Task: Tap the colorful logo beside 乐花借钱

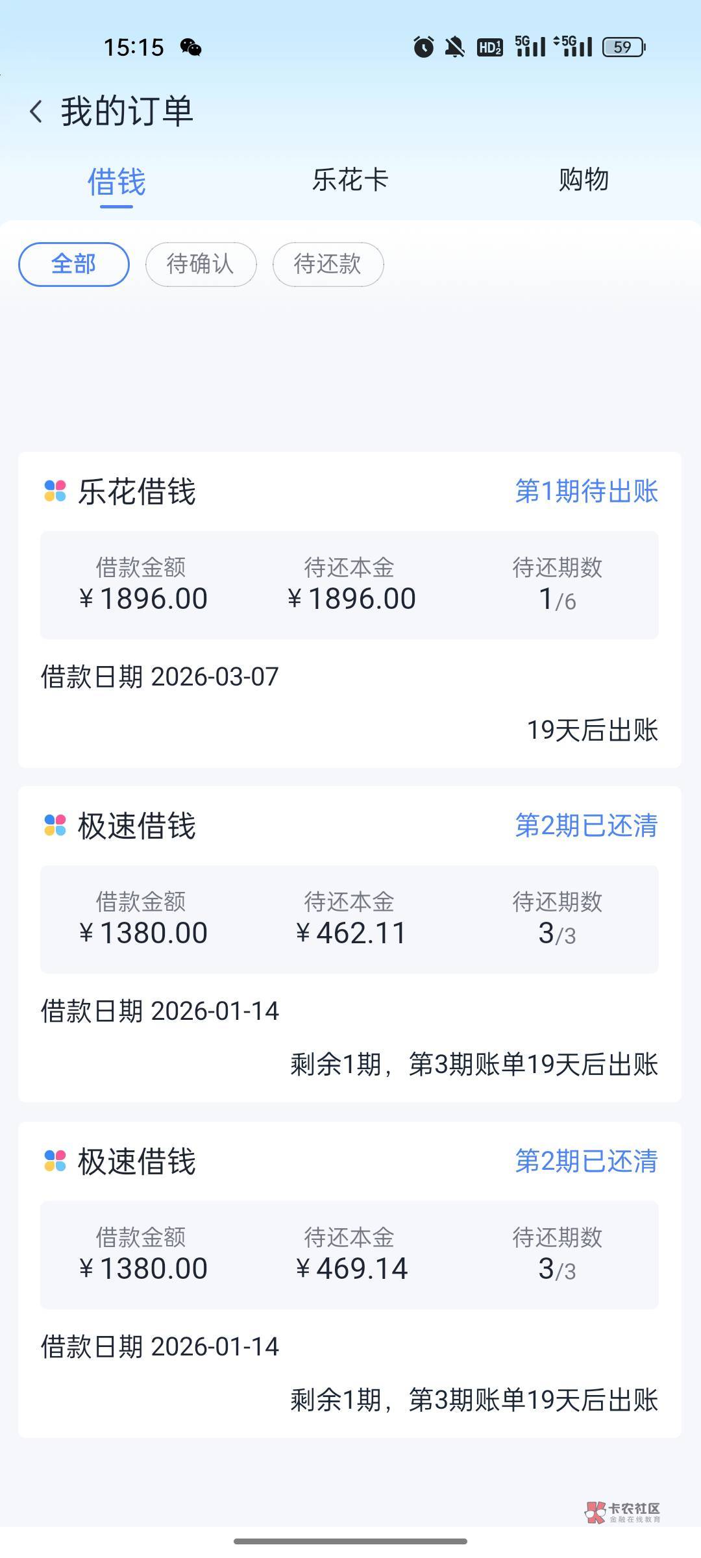Action: point(55,491)
